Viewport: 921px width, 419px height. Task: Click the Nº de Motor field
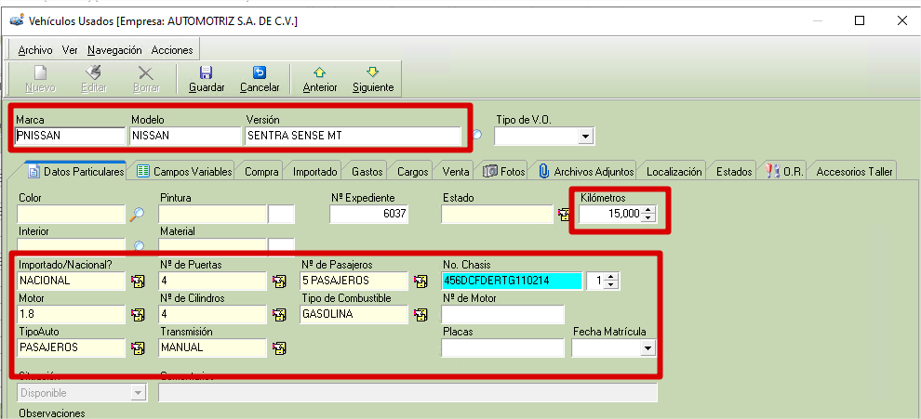tap(502, 315)
